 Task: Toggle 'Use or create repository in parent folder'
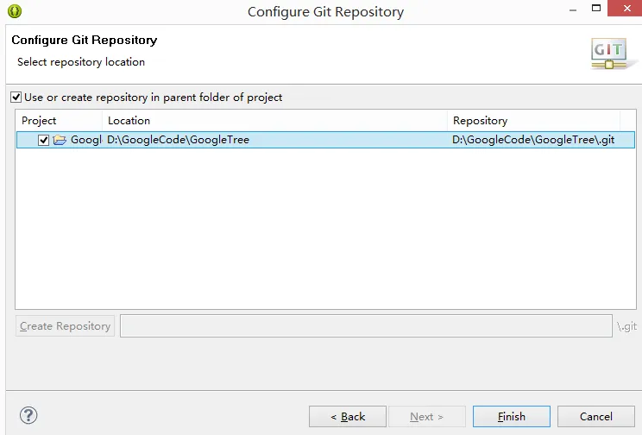[x=16, y=98]
